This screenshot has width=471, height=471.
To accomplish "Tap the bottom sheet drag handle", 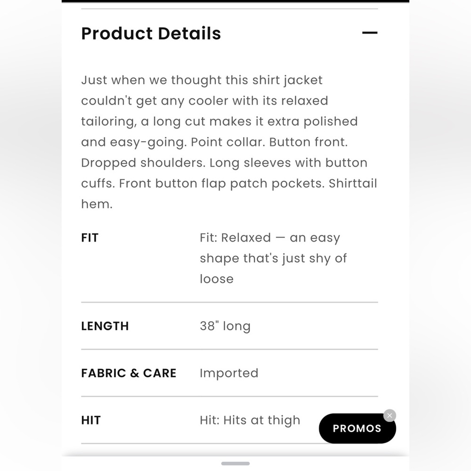I will pos(235,463).
